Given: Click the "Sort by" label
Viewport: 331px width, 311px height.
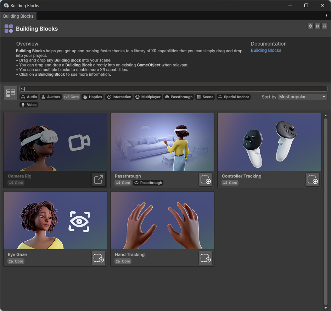Looking at the screenshot, I should 269,97.
